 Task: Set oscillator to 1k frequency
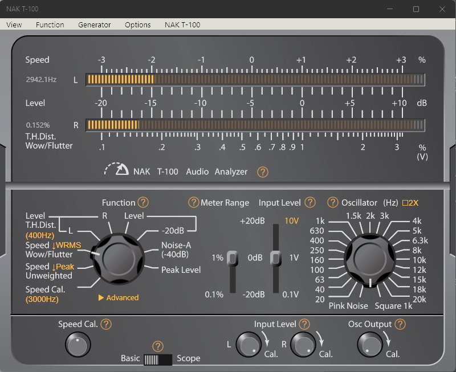click(320, 221)
